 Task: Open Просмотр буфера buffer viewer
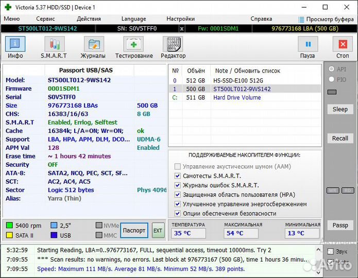(326, 19)
